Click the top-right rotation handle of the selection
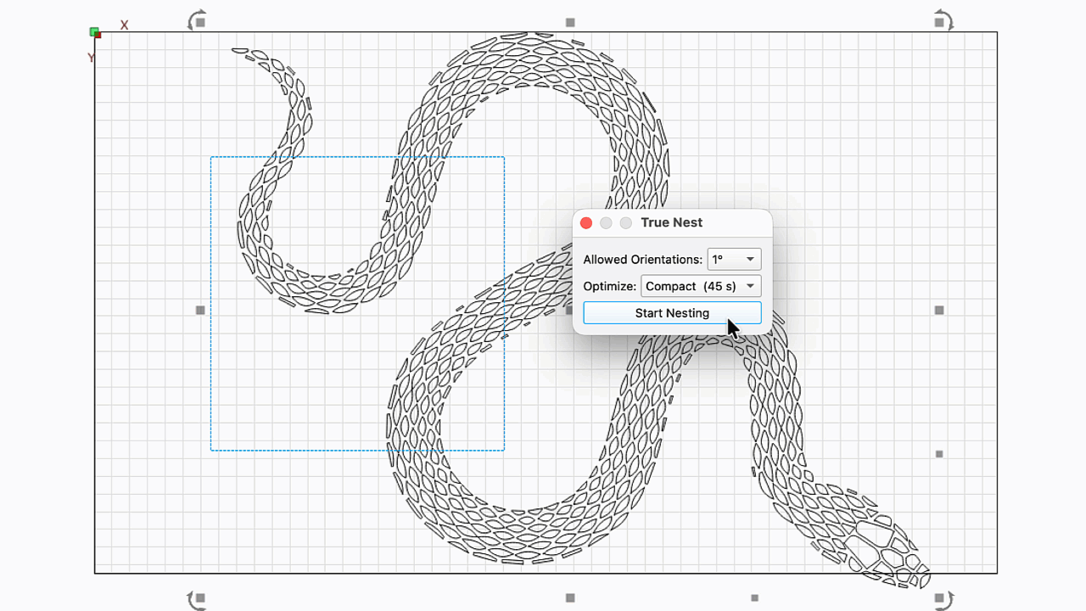Image resolution: width=1086 pixels, height=611 pixels. pyautogui.click(x=943, y=20)
